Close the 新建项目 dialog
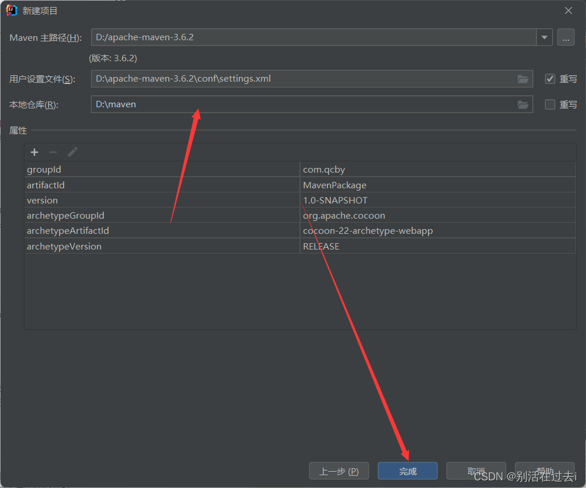Screen dimensions: 586x488 [568, 11]
